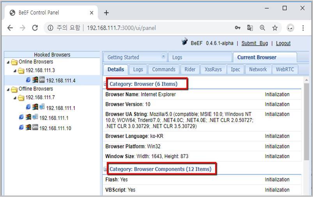This screenshot has height=197, width=313.
Task: Open the zoom magnifier in the address bar
Action: tap(262, 28)
